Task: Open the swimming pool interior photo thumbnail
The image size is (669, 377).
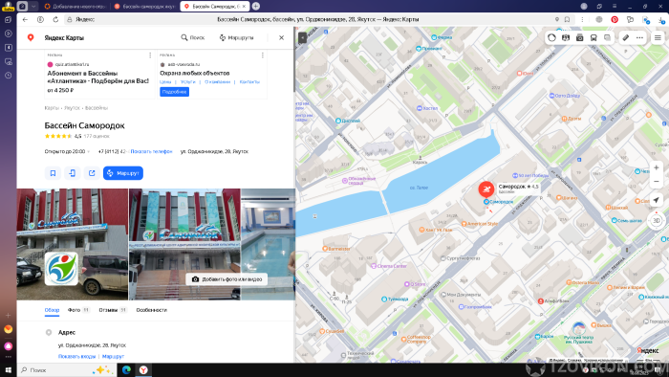Action: [268, 244]
